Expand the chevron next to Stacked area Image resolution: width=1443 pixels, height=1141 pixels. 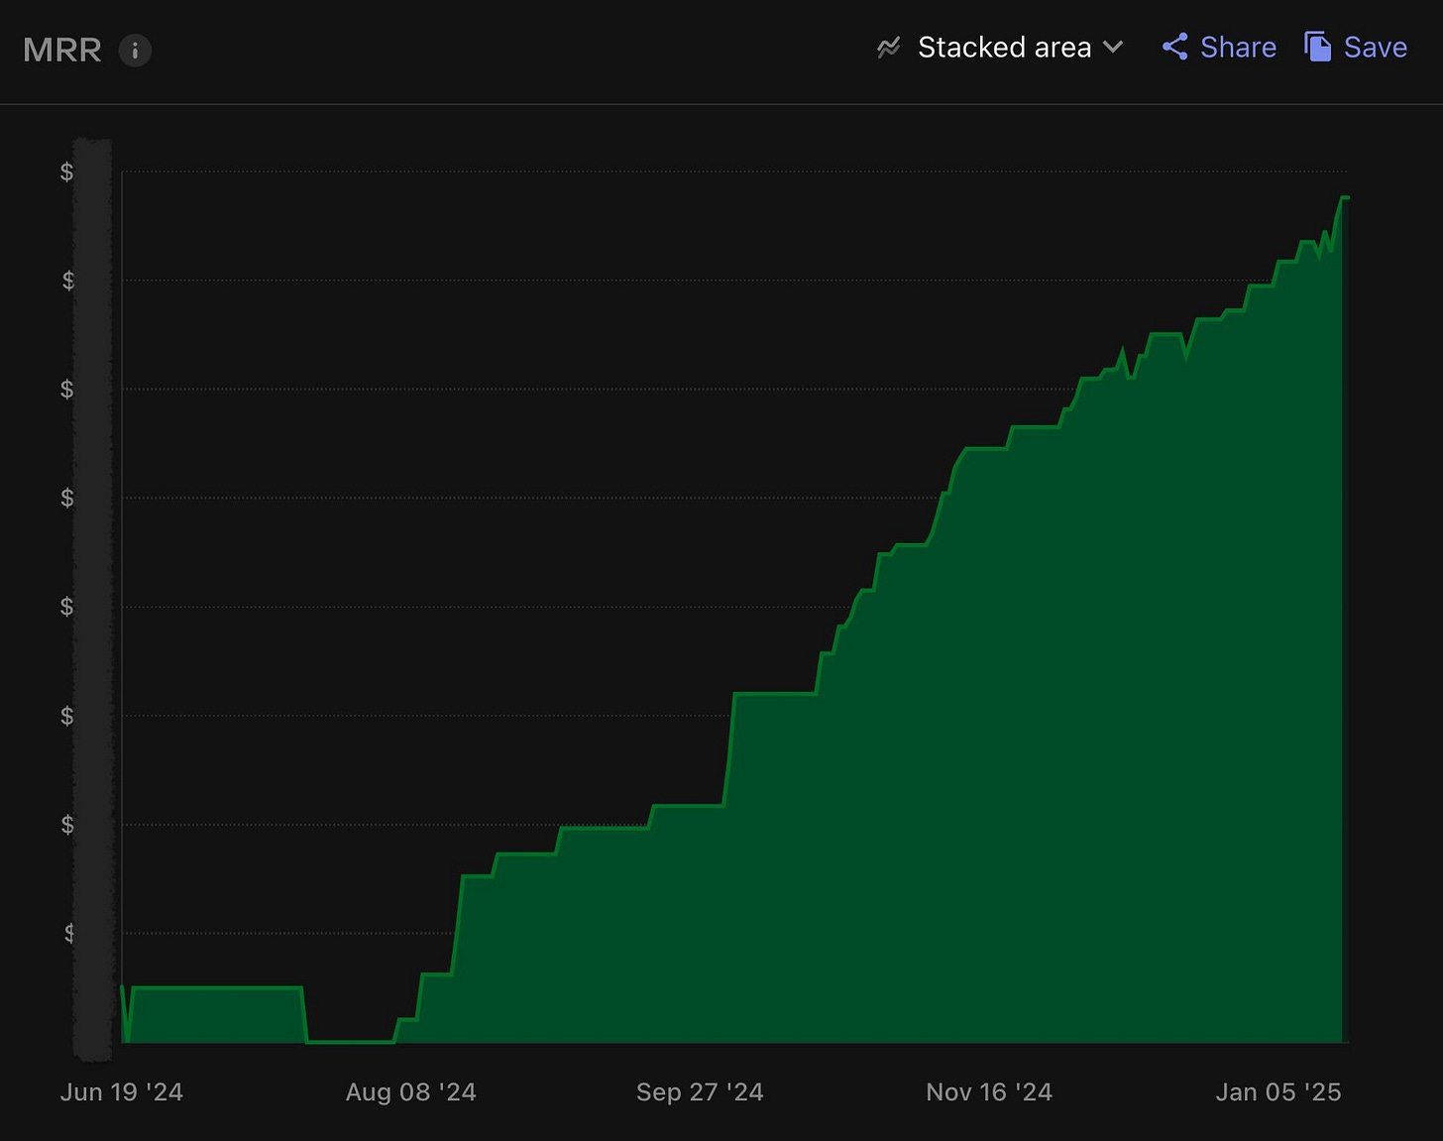(1112, 48)
